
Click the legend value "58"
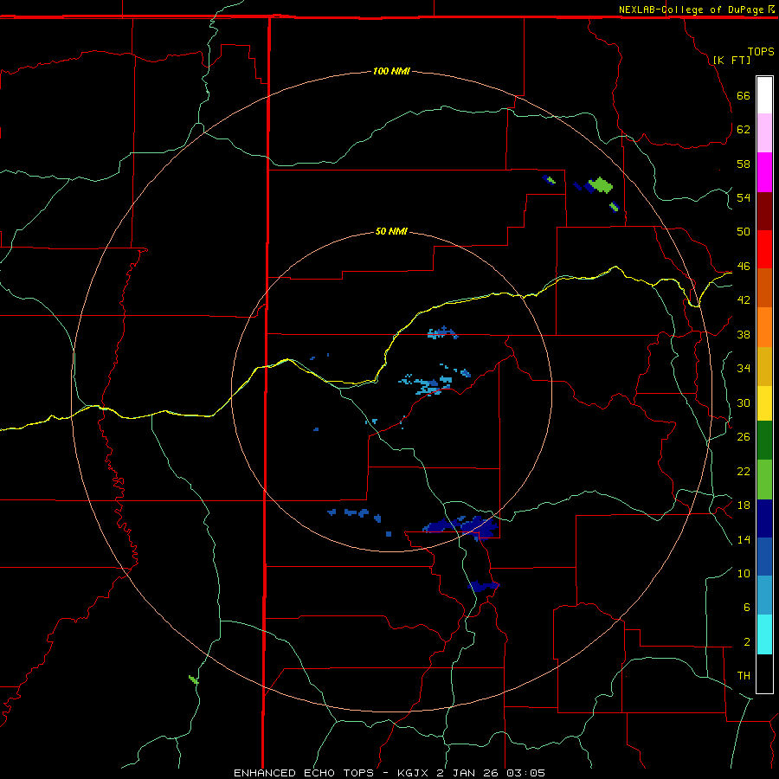click(744, 164)
